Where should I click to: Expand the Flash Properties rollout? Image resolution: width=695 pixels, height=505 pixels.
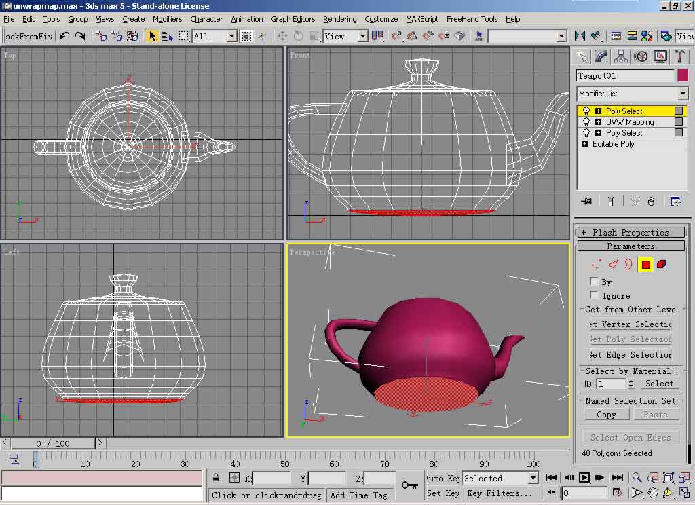tap(631, 233)
